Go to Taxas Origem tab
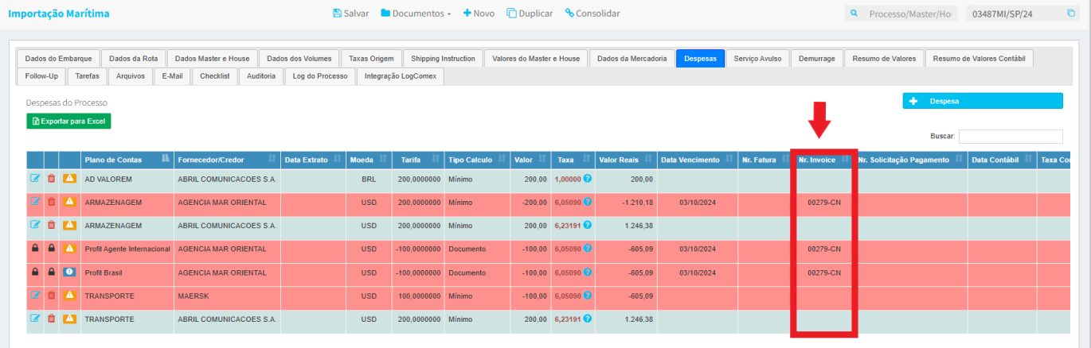This screenshot has width=1091, height=348. click(371, 58)
